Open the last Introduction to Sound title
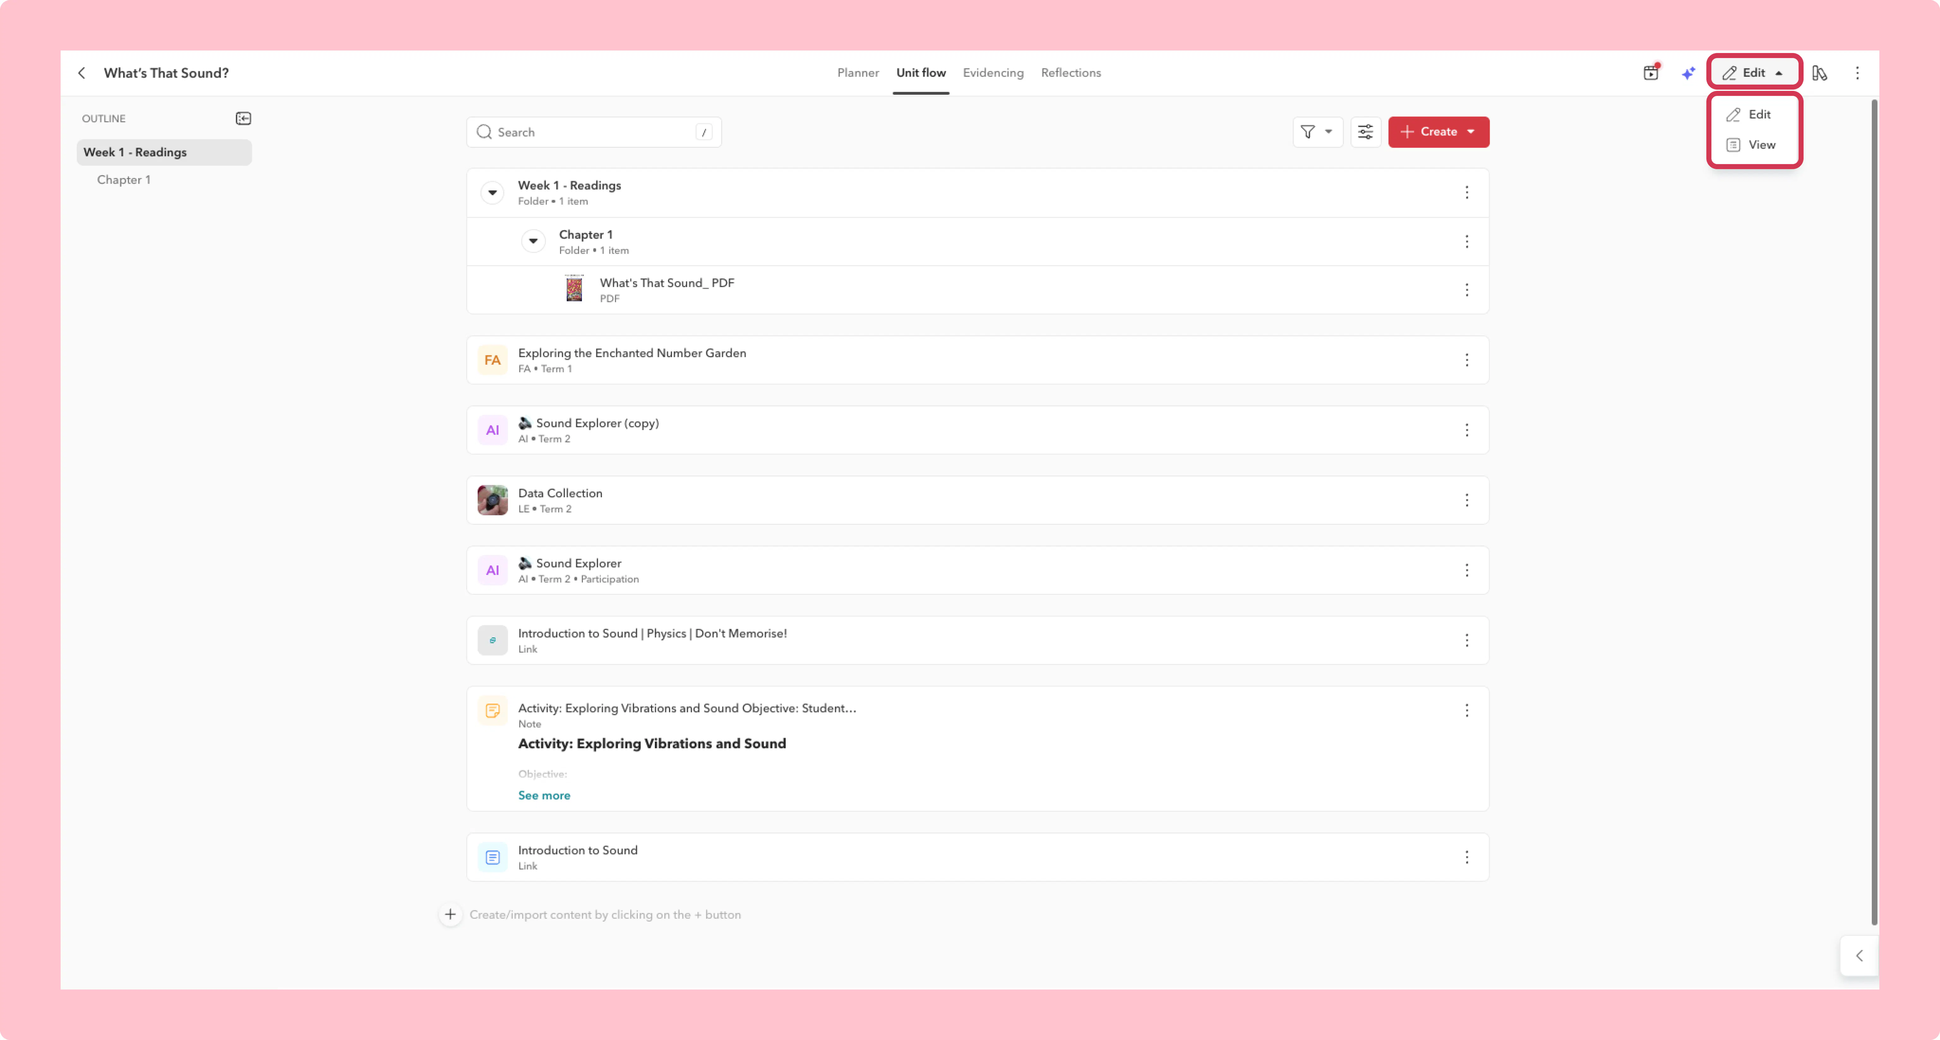This screenshot has height=1040, width=1940. [x=578, y=850]
